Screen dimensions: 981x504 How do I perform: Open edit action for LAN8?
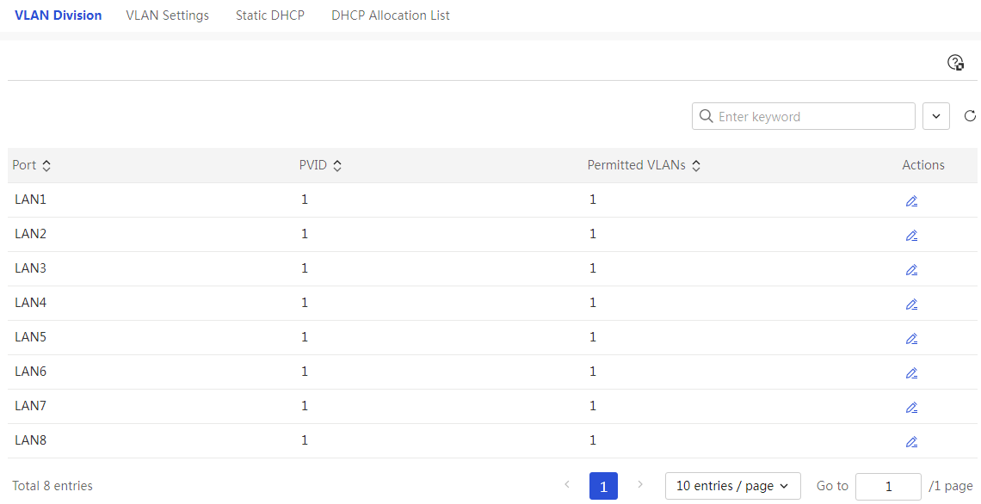[911, 442]
